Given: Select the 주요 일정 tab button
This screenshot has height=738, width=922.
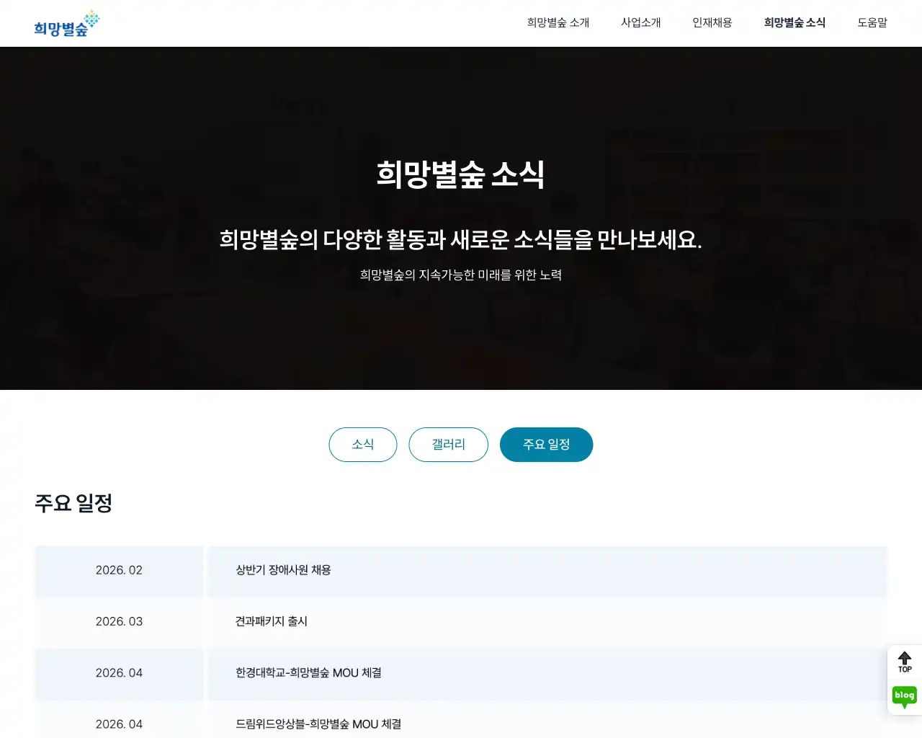Looking at the screenshot, I should (547, 445).
